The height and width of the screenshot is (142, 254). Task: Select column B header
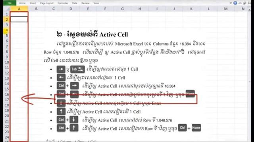click(36, 9)
